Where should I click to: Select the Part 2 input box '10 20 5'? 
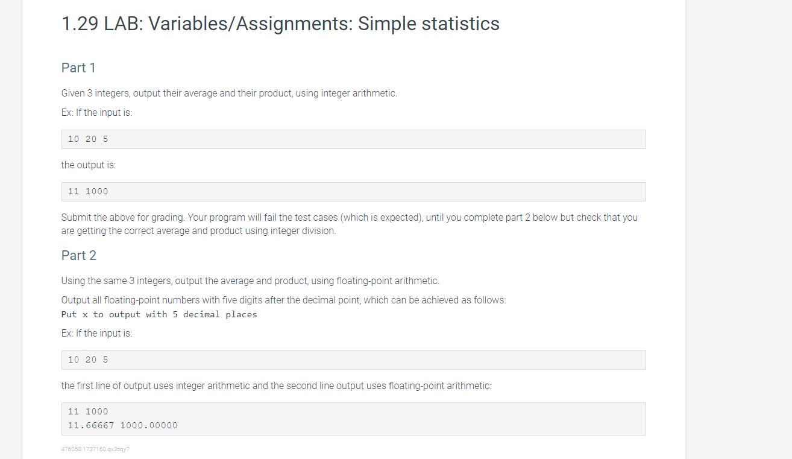point(353,360)
